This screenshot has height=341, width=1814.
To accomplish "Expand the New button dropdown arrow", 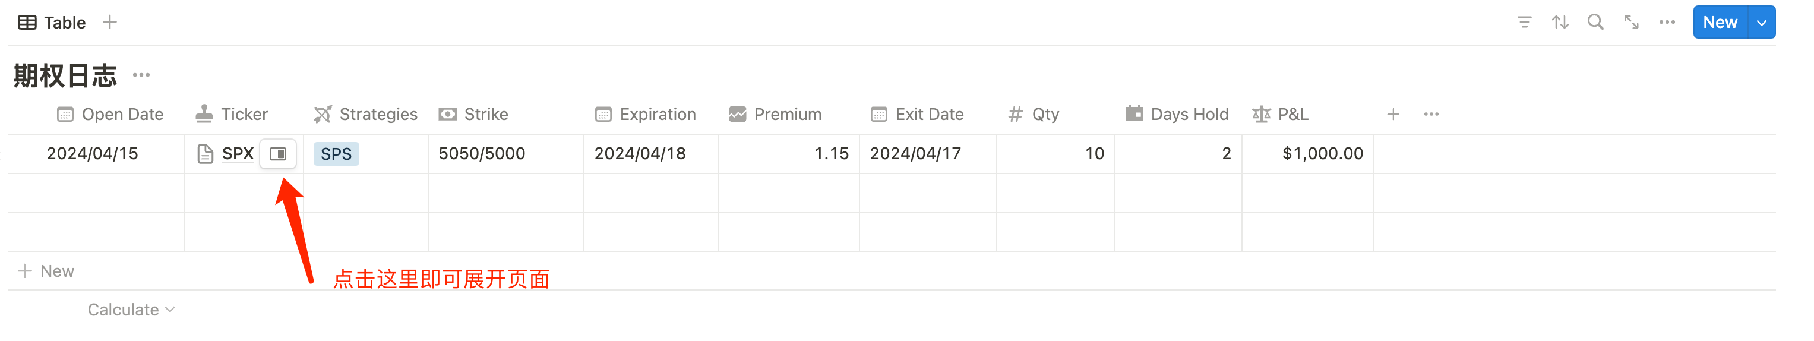I will pyautogui.click(x=1761, y=23).
